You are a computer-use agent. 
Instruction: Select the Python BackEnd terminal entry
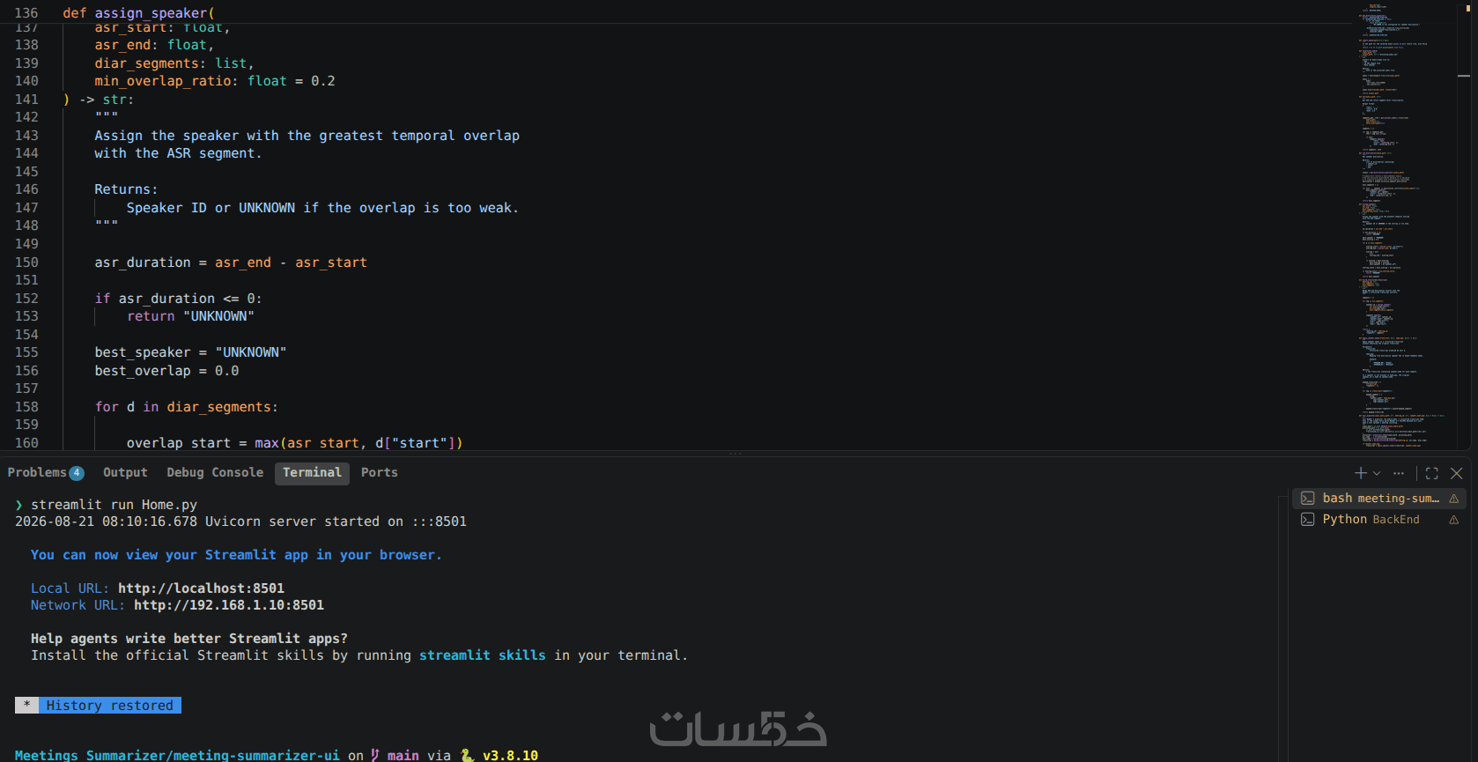point(1379,520)
